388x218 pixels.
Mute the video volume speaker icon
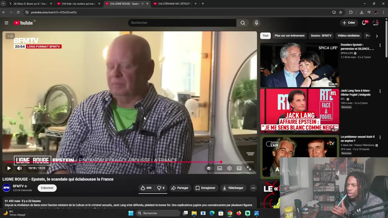point(19,168)
